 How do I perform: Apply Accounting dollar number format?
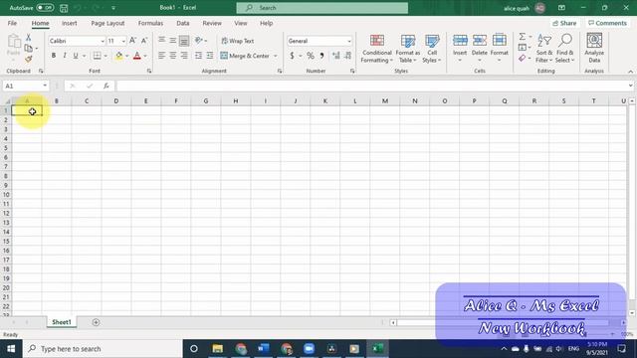pos(292,56)
